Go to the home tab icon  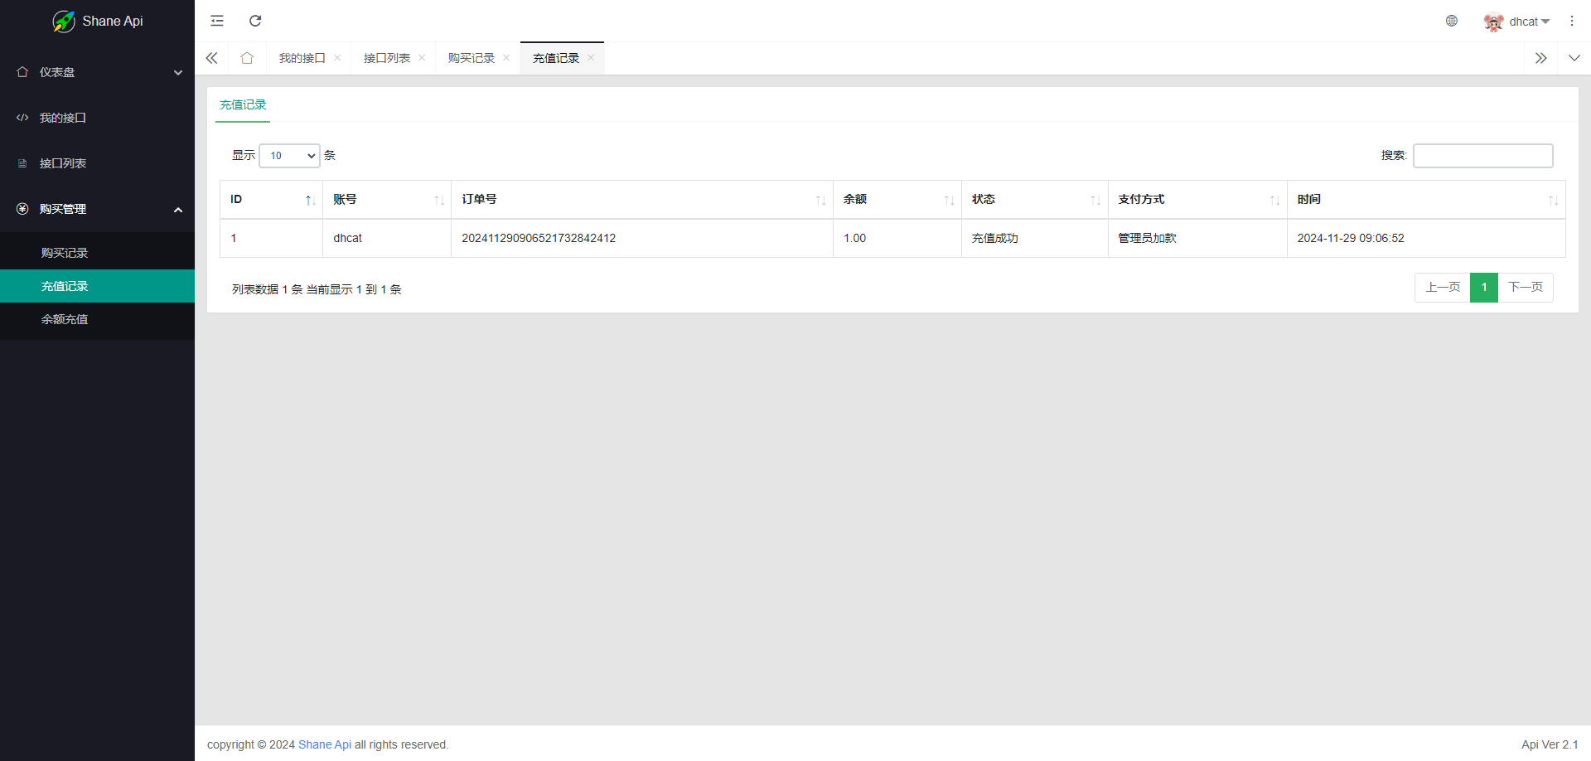coord(247,58)
